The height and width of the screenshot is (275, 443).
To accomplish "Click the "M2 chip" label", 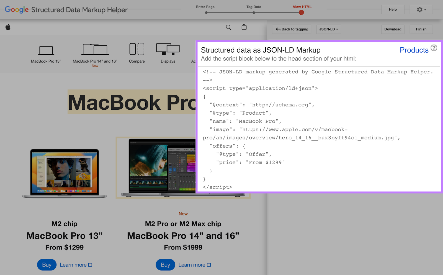I will (x=65, y=224).
